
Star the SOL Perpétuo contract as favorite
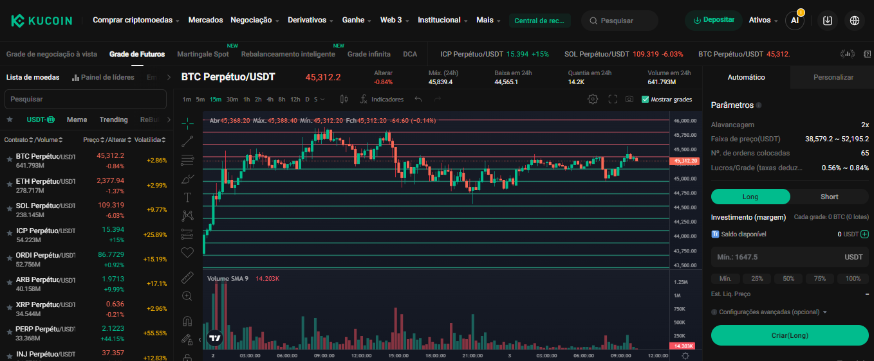[x=9, y=209]
